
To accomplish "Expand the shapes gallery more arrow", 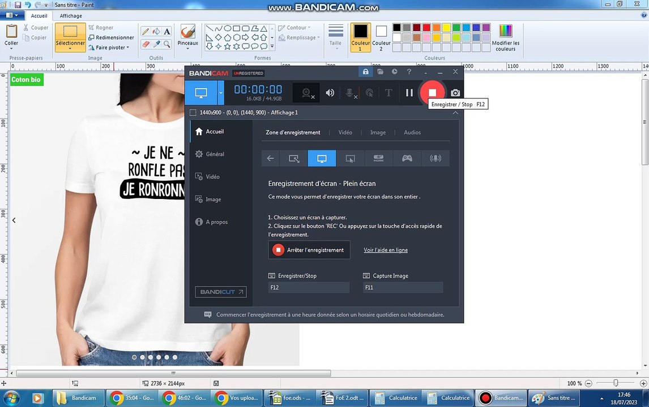I will 272,46.
